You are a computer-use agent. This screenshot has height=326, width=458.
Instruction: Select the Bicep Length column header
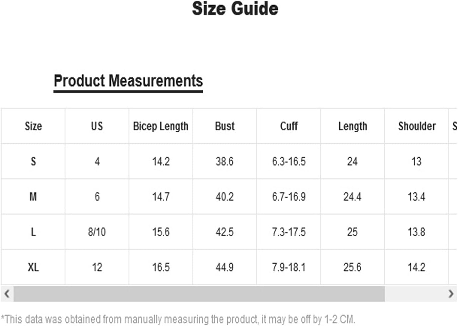(161, 126)
